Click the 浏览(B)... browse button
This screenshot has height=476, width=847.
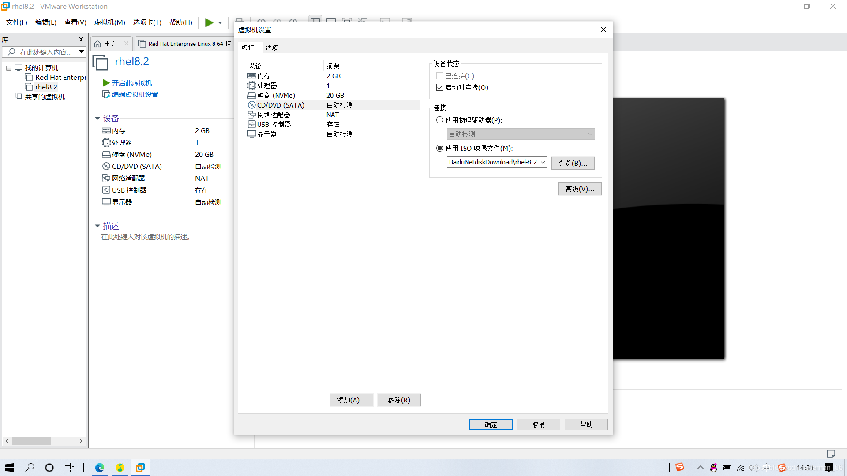pyautogui.click(x=573, y=163)
